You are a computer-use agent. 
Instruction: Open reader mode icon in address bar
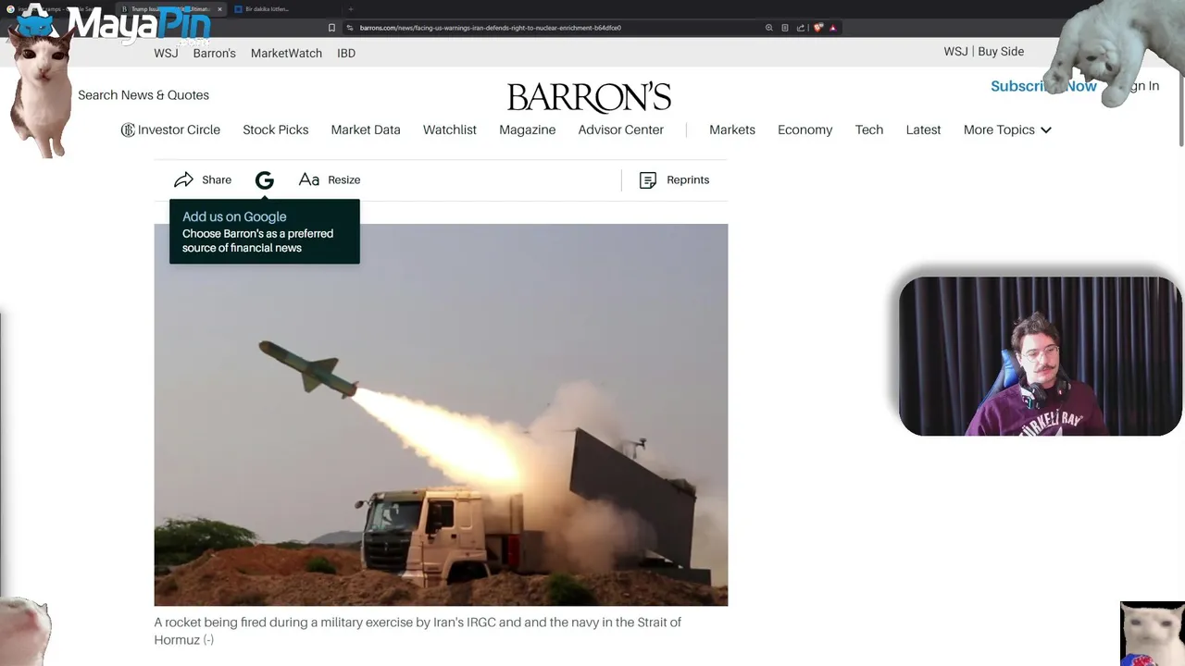click(785, 28)
